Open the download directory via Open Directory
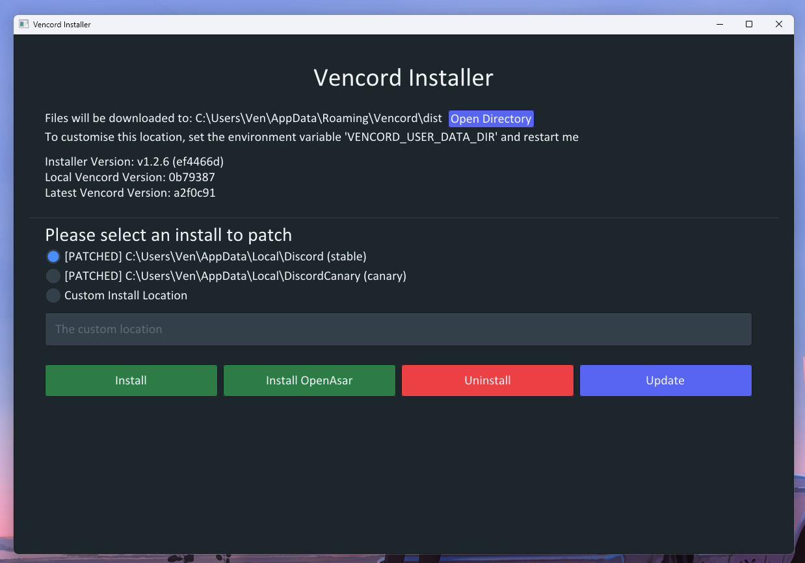Screen dimensions: 805x563 (x=491, y=119)
